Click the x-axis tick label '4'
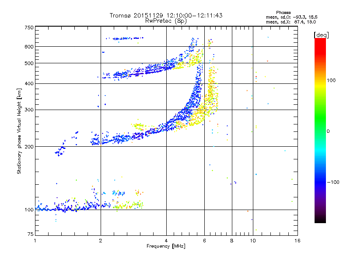This screenshot has height=262, width=350. pyautogui.click(x=166, y=241)
